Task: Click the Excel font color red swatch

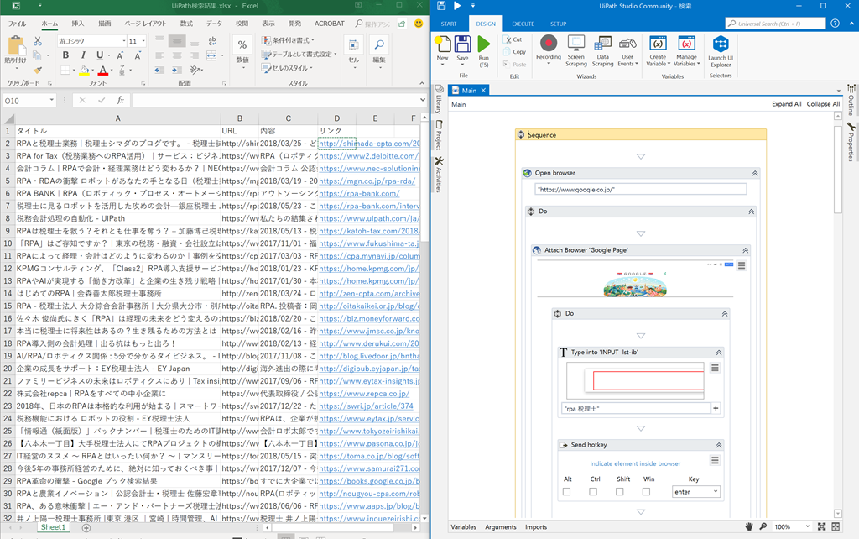Action: [103, 71]
